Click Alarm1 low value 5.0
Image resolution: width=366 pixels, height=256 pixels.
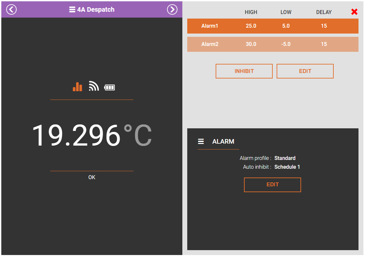click(x=286, y=26)
